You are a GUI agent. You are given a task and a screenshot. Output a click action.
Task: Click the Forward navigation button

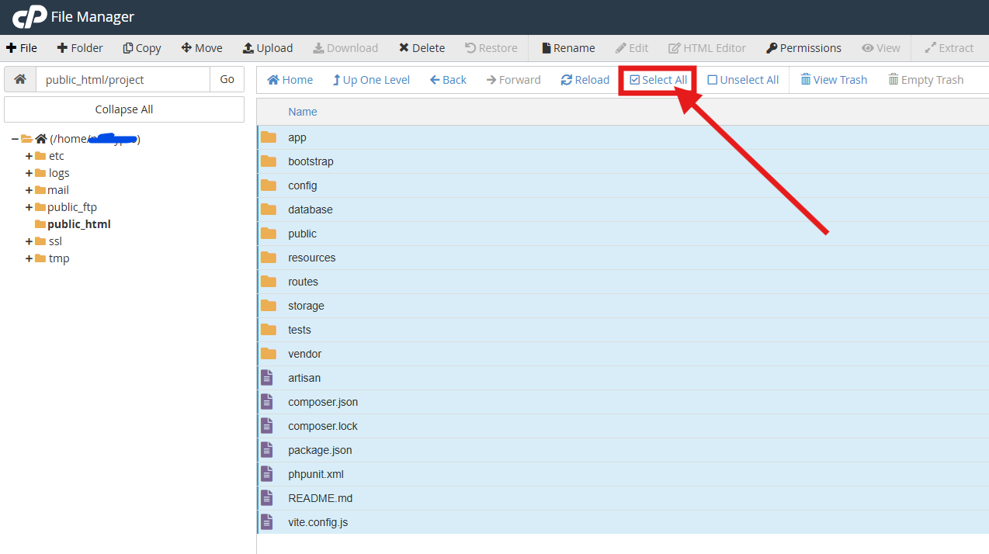pyautogui.click(x=514, y=80)
